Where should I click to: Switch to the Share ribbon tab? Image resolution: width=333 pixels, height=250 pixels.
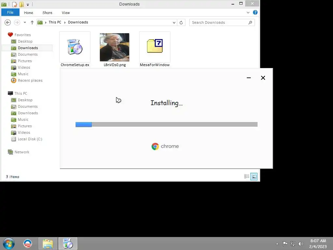(47, 13)
